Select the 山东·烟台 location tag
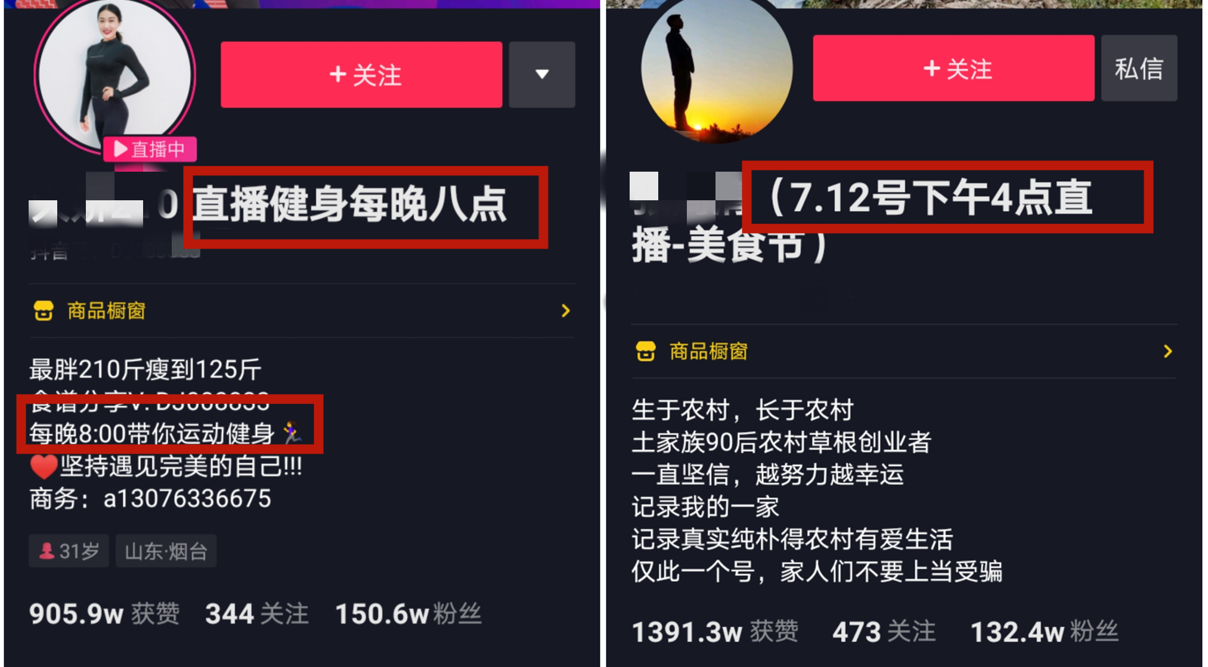The image size is (1208, 667). pos(166,551)
